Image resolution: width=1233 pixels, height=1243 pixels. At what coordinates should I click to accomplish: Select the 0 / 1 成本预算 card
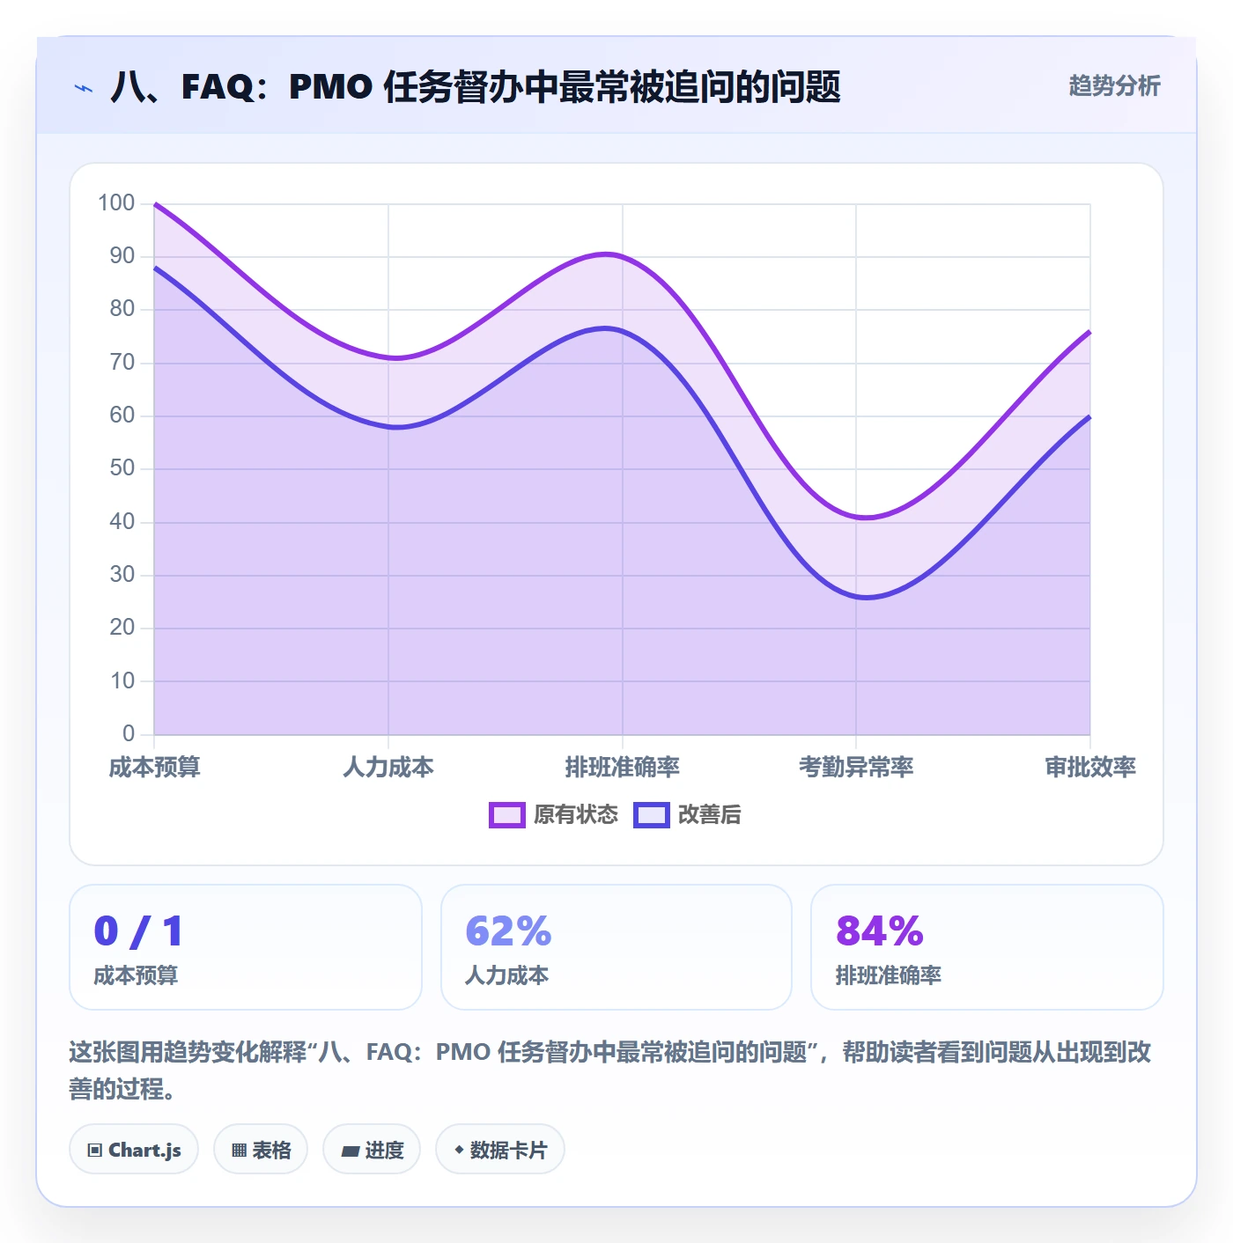(x=246, y=947)
